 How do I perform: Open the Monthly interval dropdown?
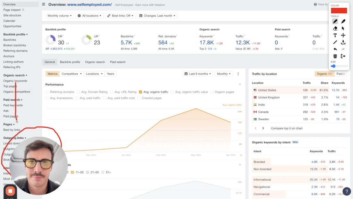pyautogui.click(x=224, y=74)
